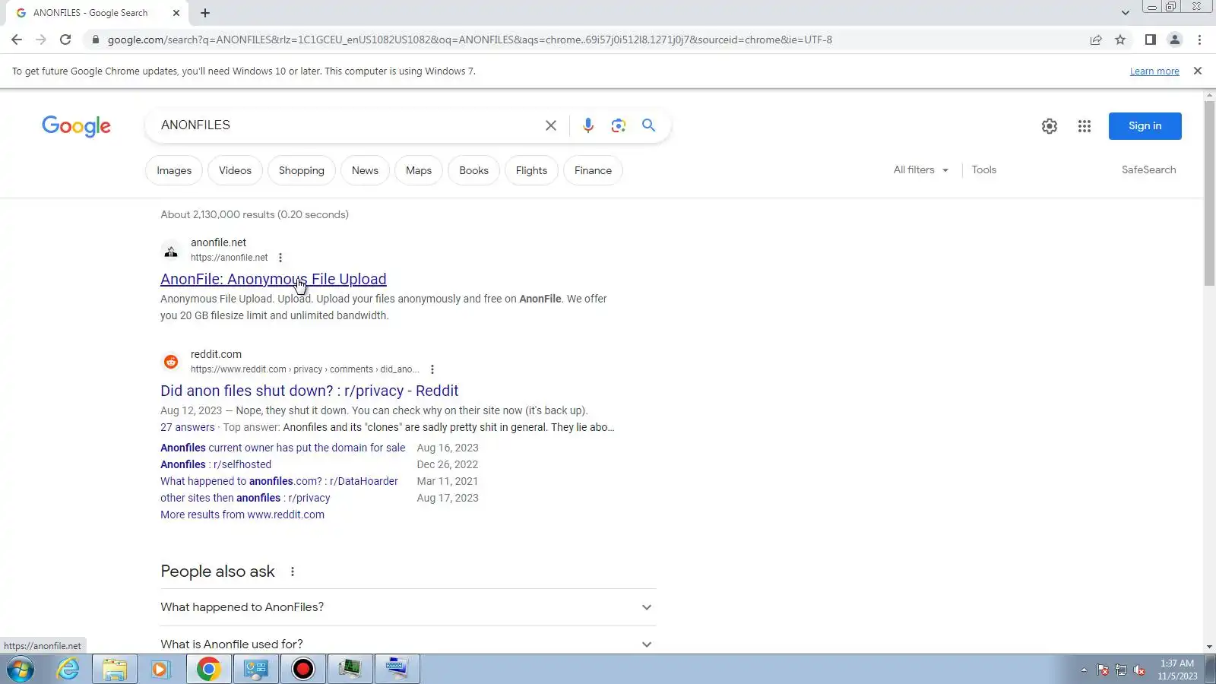This screenshot has height=684, width=1216.
Task: Click the Tools button
Action: tap(983, 170)
